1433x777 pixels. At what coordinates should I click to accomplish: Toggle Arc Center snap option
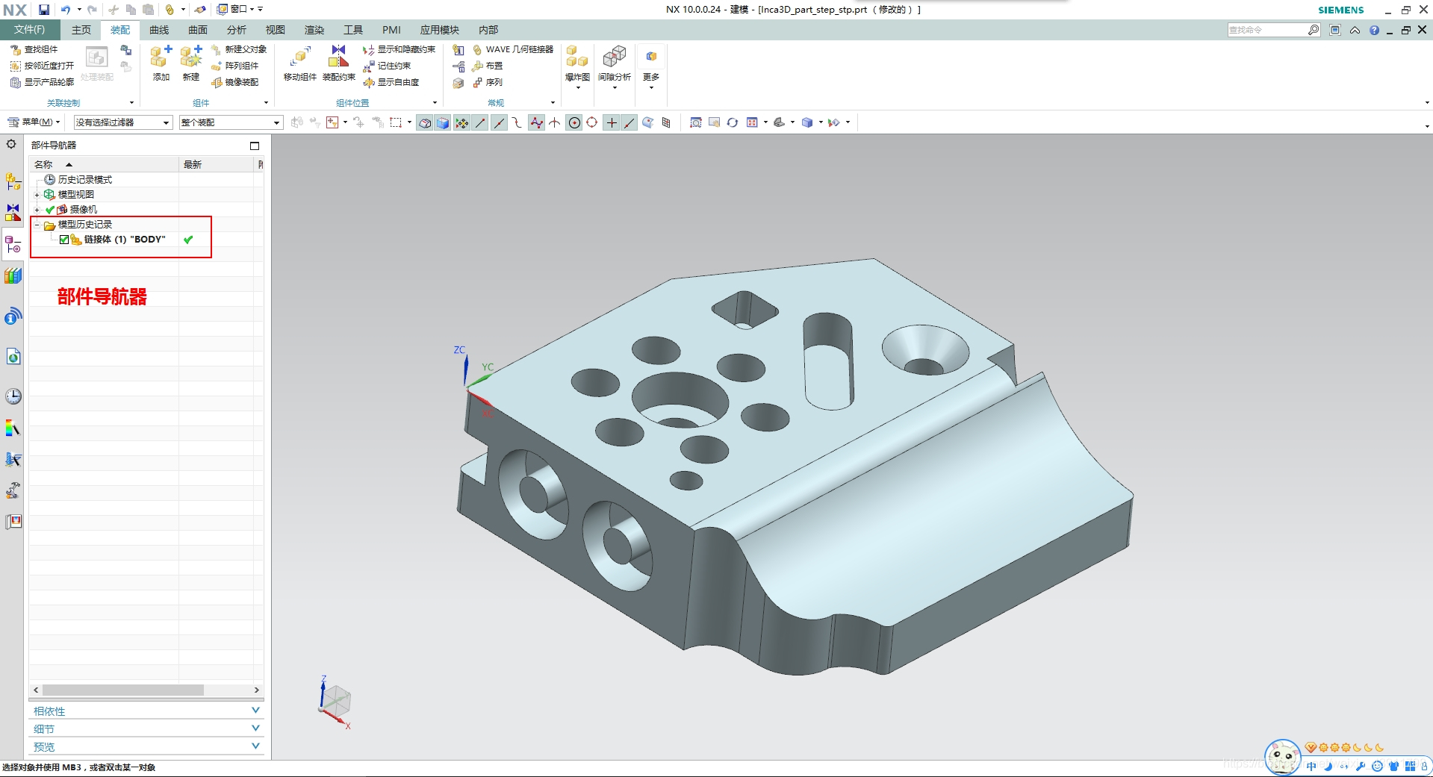point(574,123)
